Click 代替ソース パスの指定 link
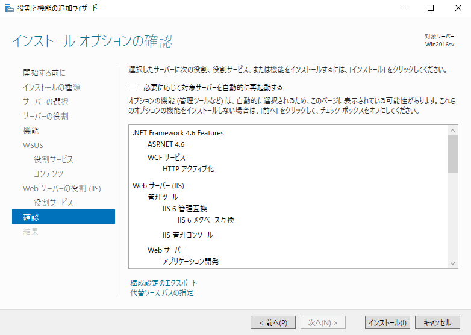 pyautogui.click(x=162, y=292)
